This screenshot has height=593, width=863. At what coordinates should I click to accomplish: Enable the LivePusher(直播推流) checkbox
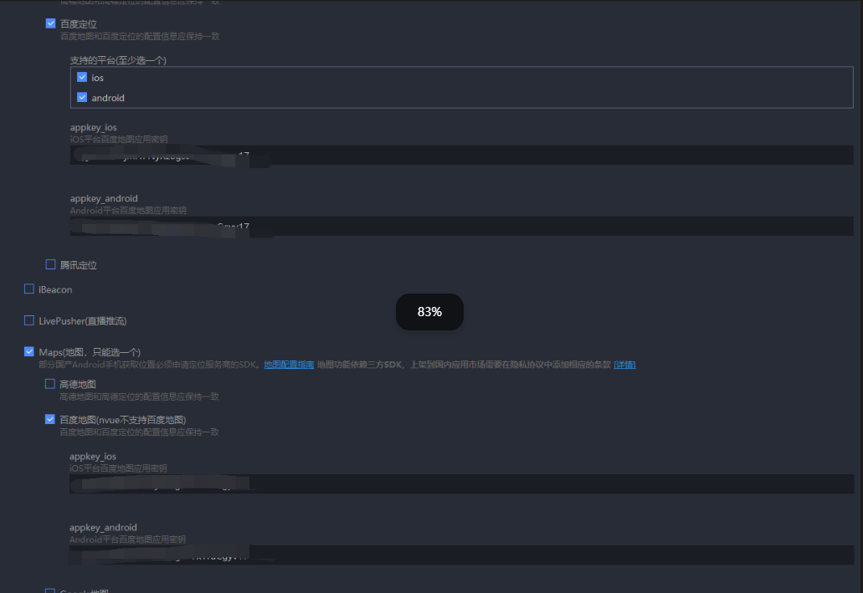(x=29, y=320)
